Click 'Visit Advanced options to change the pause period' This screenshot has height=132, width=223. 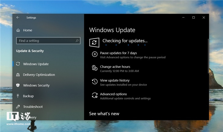133,57
